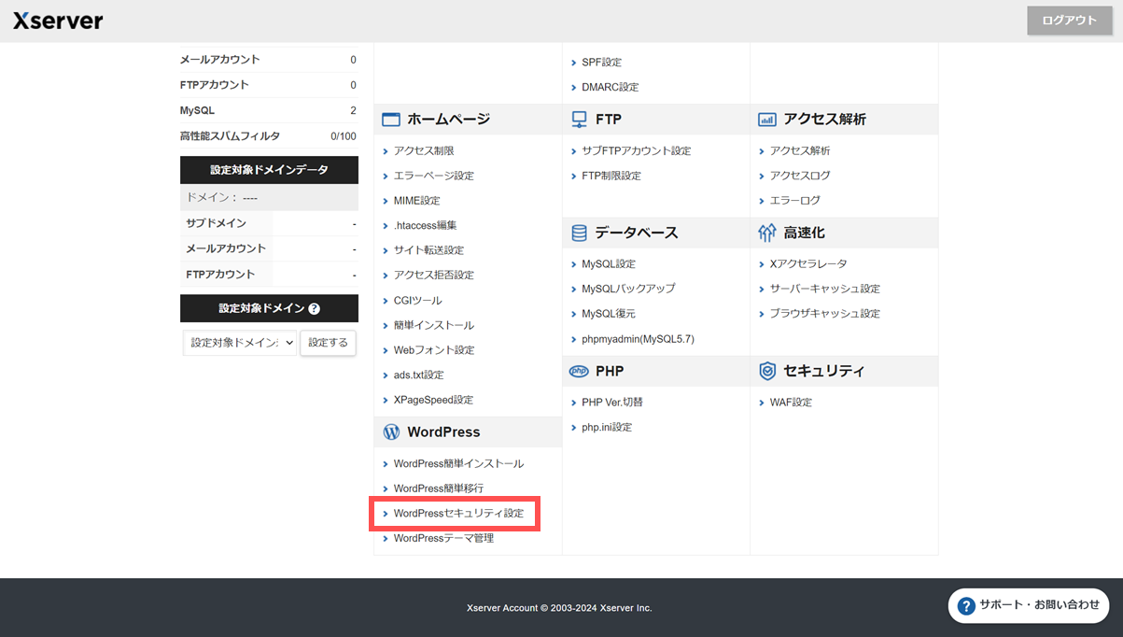Open サイト転送設定 link
This screenshot has width=1123, height=637.
tap(428, 250)
